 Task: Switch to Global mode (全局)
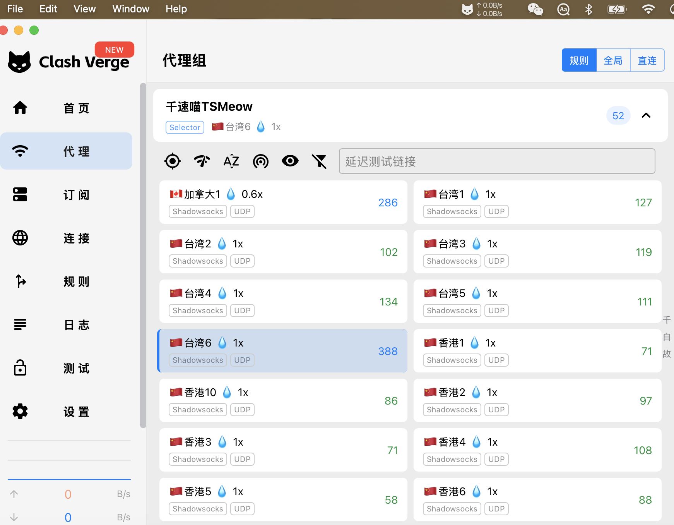[613, 60]
